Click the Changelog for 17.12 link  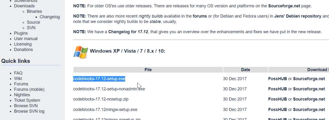coord(128,32)
